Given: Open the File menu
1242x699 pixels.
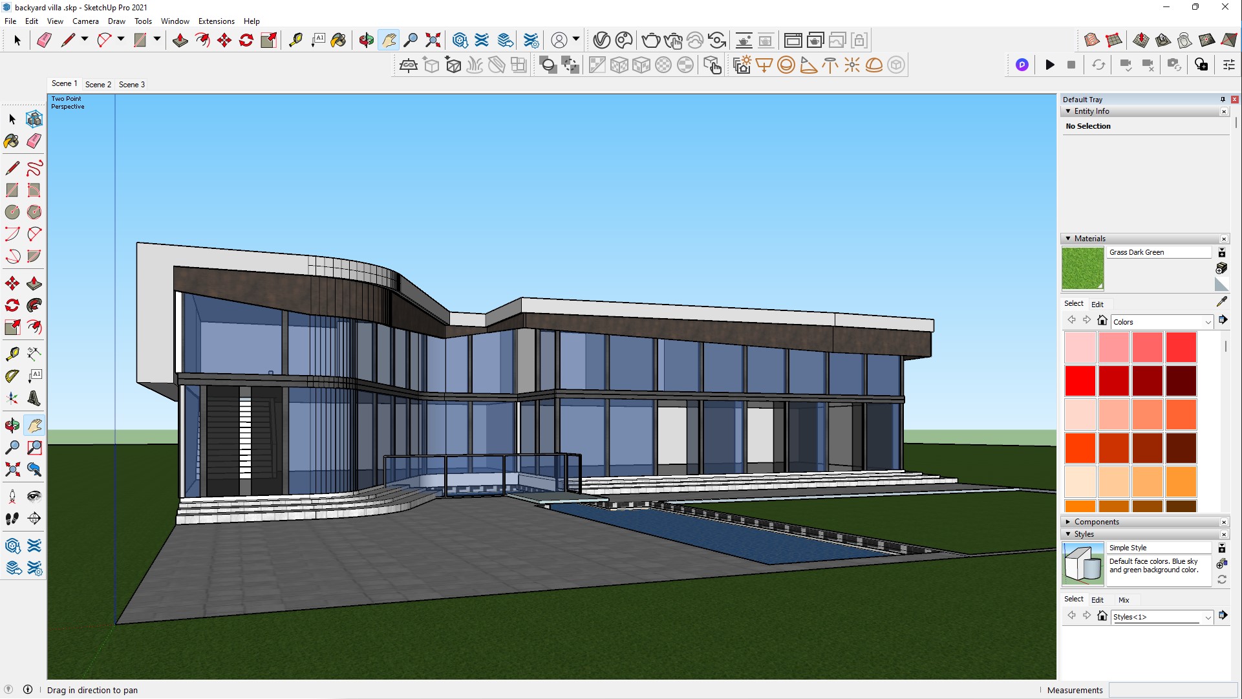Looking at the screenshot, I should click(x=10, y=21).
